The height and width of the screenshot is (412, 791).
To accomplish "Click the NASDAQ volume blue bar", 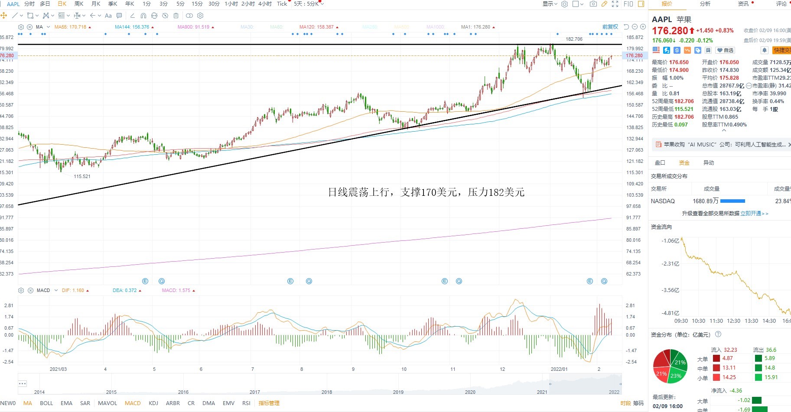I will [732, 201].
